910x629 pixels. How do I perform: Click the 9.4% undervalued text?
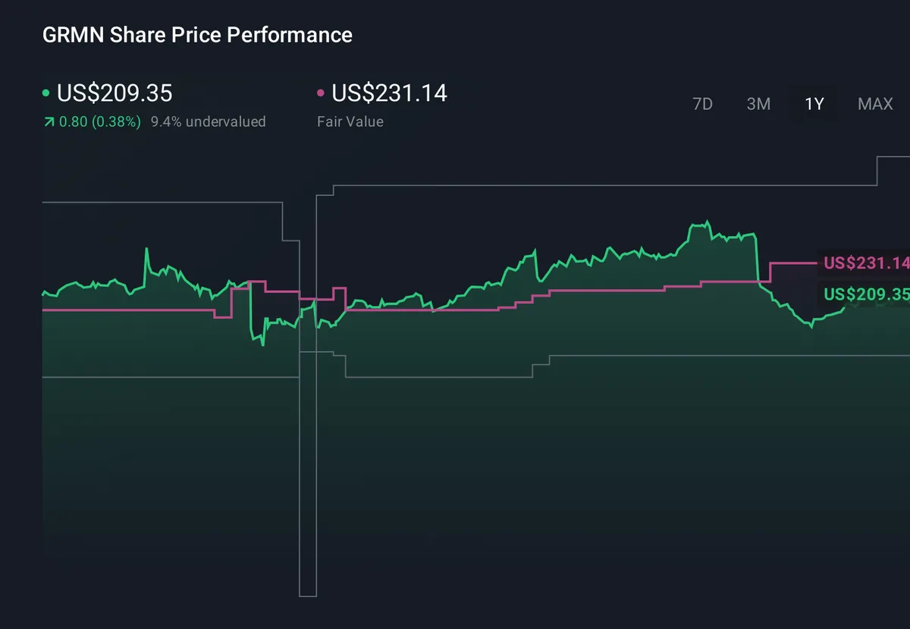(x=208, y=121)
